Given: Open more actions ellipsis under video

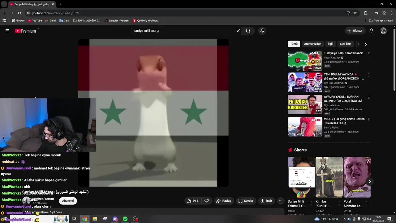Looking at the screenshot, I should [x=281, y=201].
